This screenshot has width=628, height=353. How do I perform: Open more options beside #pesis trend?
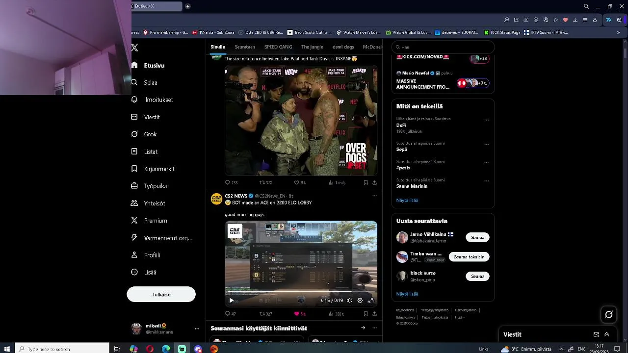click(x=486, y=163)
